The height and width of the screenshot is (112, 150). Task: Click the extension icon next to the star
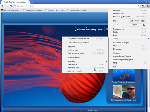click(143, 6)
